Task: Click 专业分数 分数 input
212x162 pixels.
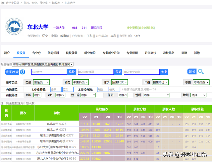Action: (56, 90)
